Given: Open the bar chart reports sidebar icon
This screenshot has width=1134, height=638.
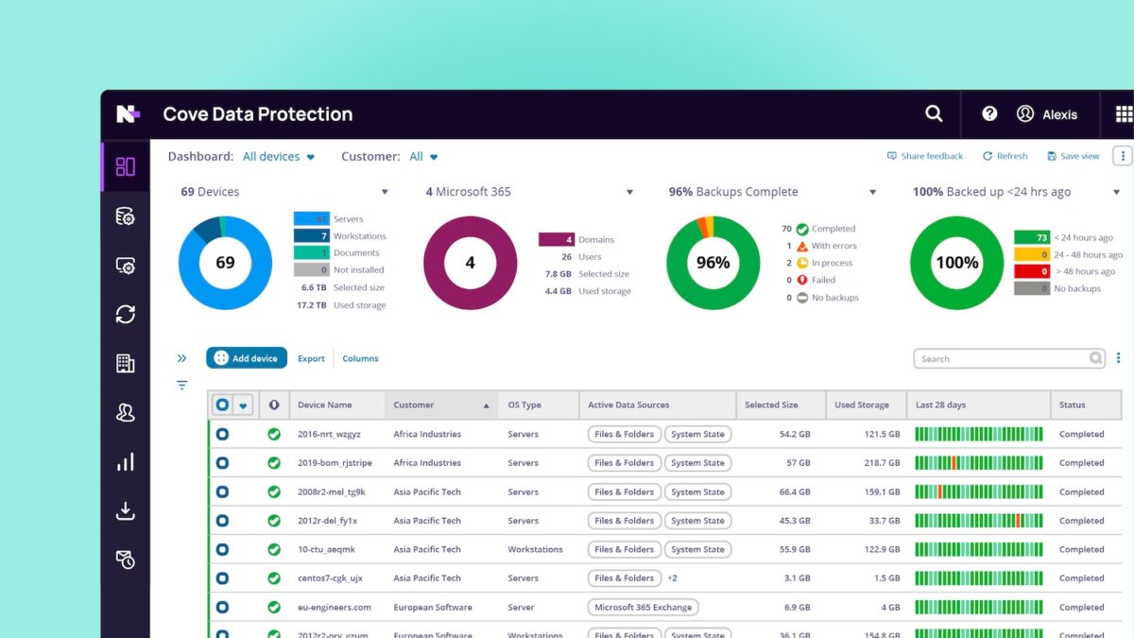Looking at the screenshot, I should click(x=126, y=462).
